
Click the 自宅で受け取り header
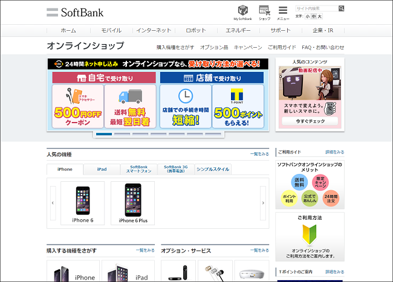(104, 78)
